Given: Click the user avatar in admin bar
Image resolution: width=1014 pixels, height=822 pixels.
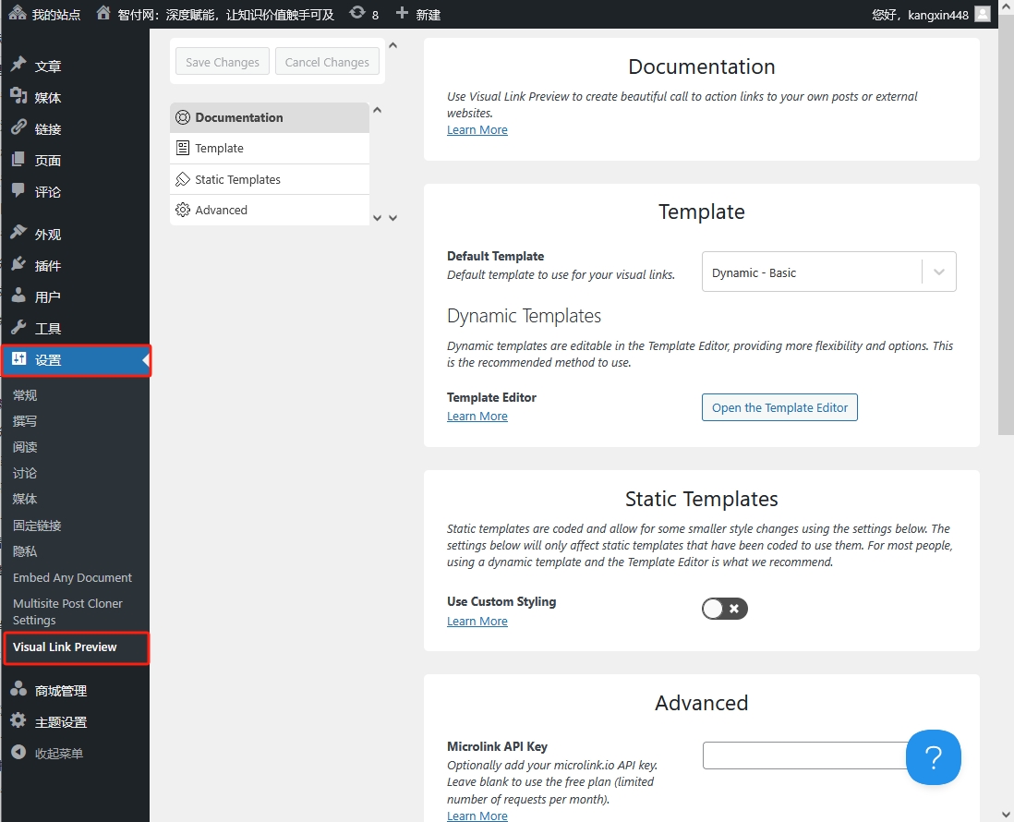Looking at the screenshot, I should [983, 14].
